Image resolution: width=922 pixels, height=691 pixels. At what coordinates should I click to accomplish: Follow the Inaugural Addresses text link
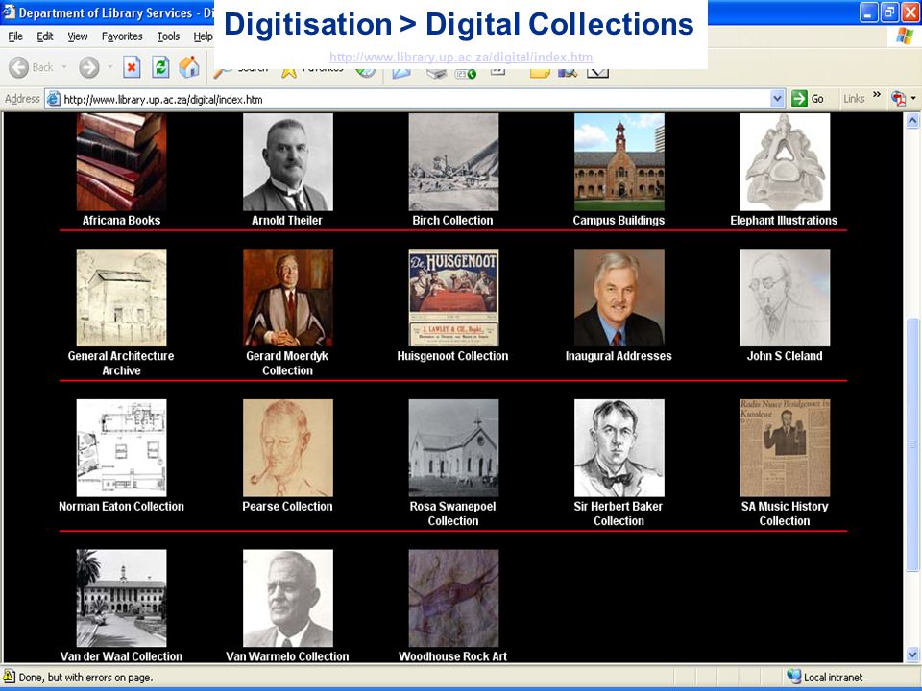619,356
